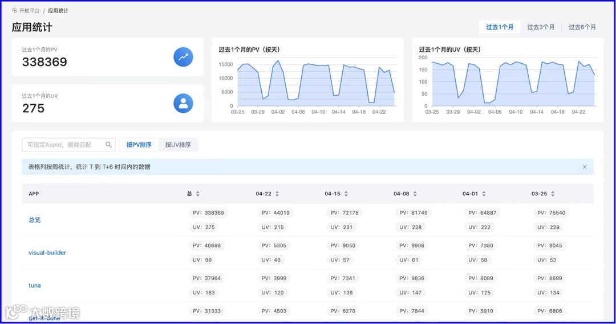Sort by the 03-25 column arrows
The image size is (616, 324).
(553, 194)
